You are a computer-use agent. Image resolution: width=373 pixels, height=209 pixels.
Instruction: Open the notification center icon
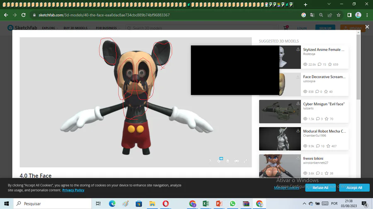pos(364,204)
